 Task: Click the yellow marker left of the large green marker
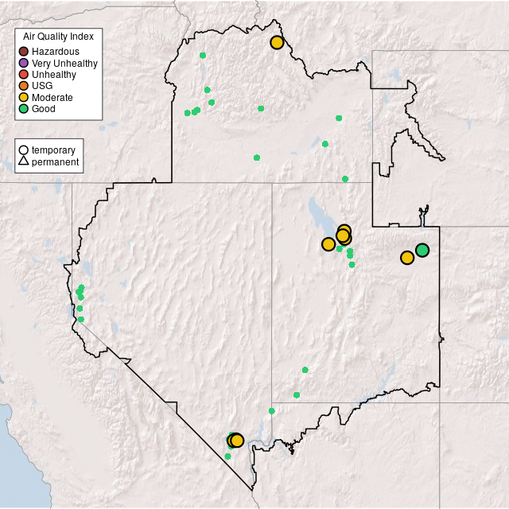click(x=407, y=258)
